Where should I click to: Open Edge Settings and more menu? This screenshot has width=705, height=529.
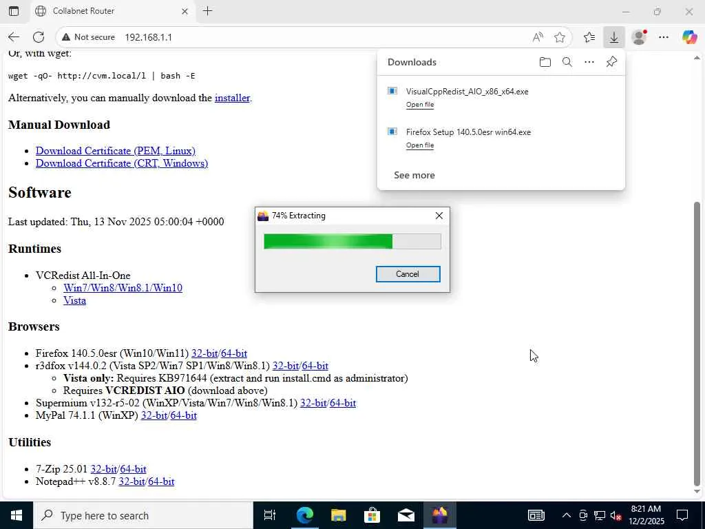pyautogui.click(x=664, y=37)
